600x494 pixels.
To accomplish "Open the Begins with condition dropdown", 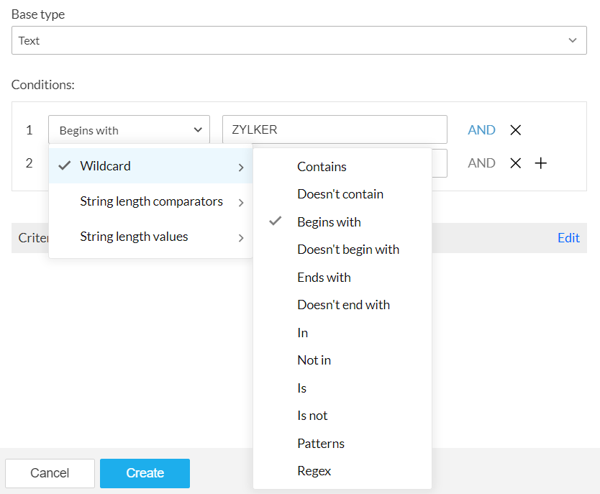I will [129, 130].
